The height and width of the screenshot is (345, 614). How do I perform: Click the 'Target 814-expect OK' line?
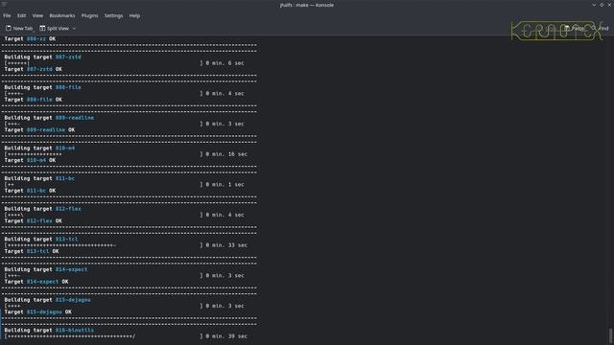click(x=36, y=282)
